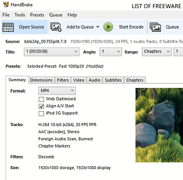The image size is (183, 180).
Task: Open the Format dropdown showing MP4
Action: pos(57,91)
